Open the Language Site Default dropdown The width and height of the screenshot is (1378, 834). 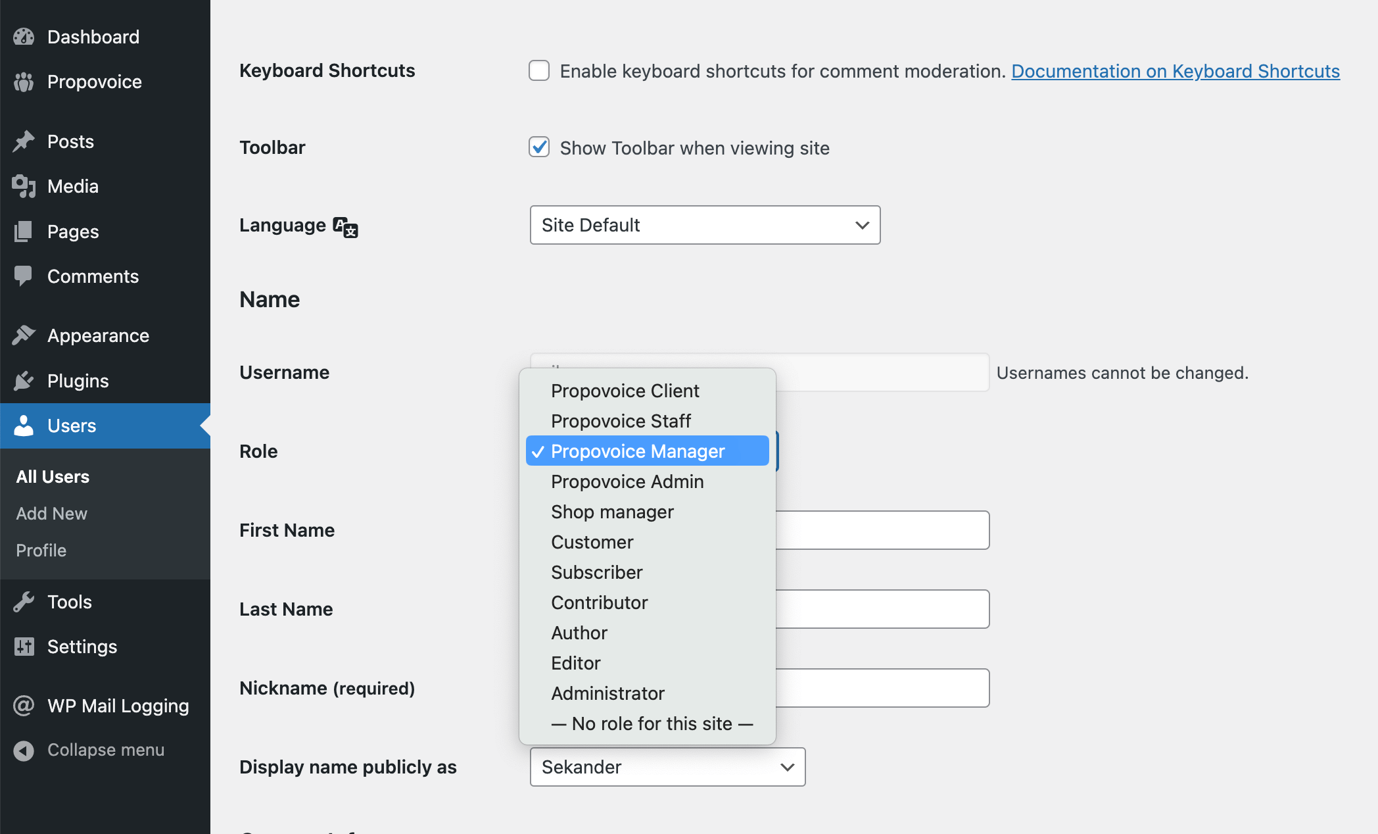[705, 225]
